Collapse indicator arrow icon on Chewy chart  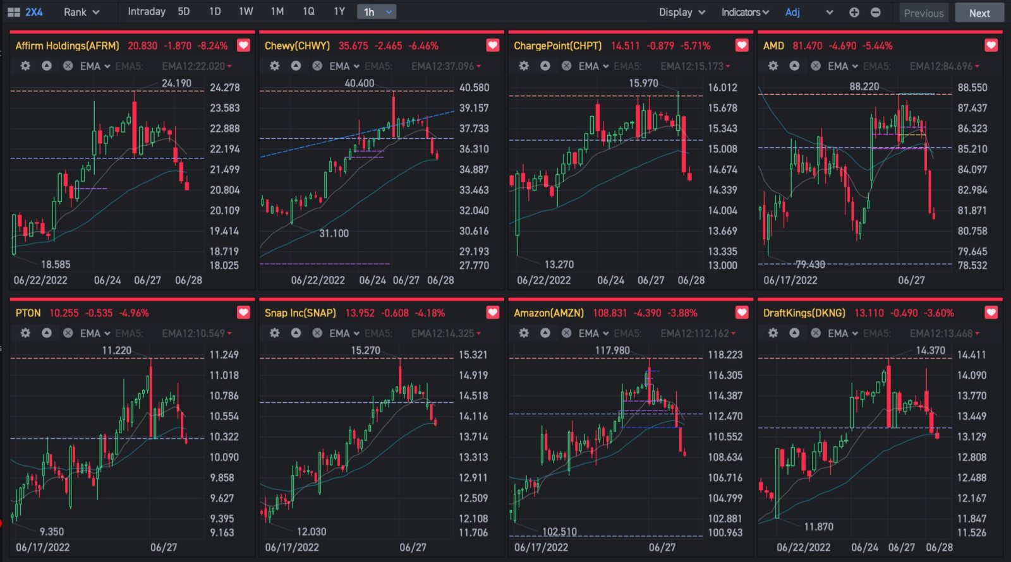[x=296, y=66]
